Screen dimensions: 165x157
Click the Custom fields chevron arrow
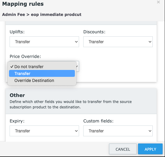click(x=150, y=131)
